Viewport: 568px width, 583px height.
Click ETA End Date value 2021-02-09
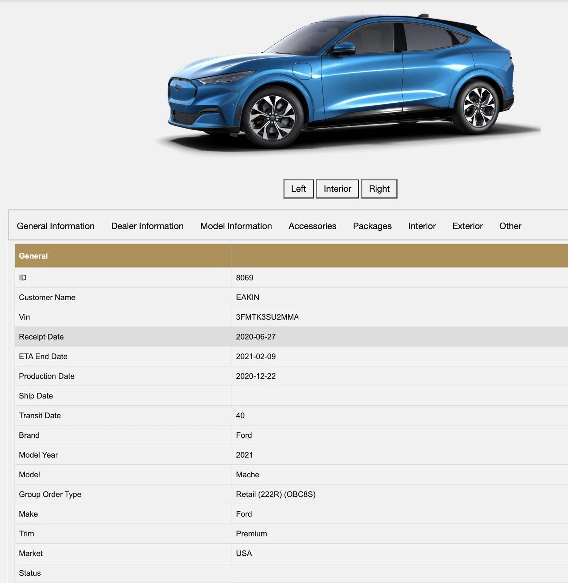click(256, 356)
